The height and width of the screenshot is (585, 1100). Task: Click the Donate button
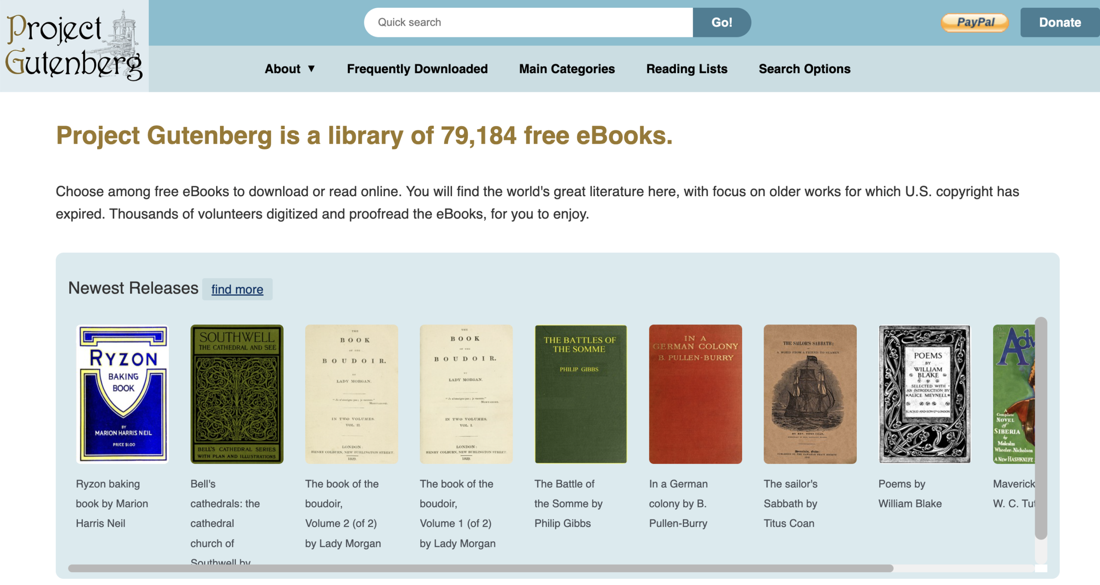1060,22
